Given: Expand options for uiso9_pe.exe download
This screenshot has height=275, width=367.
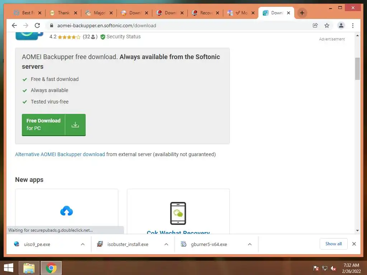Looking at the screenshot, I should (x=83, y=244).
